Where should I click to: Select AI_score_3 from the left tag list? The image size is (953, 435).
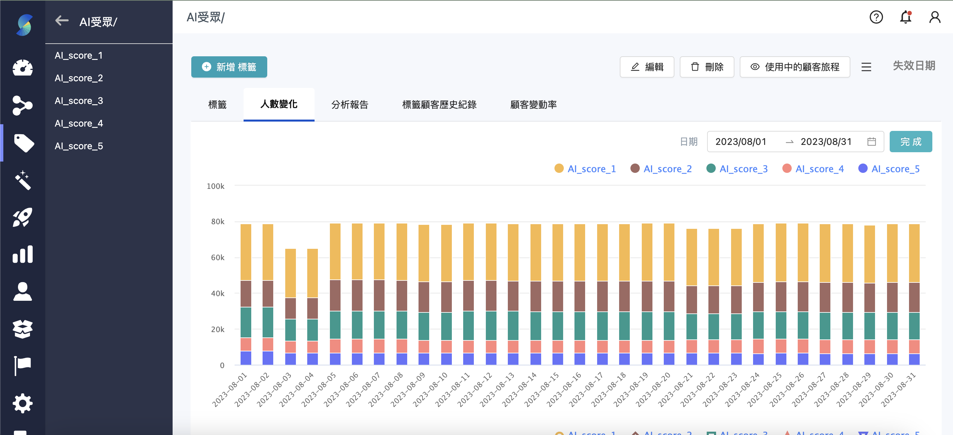[78, 101]
